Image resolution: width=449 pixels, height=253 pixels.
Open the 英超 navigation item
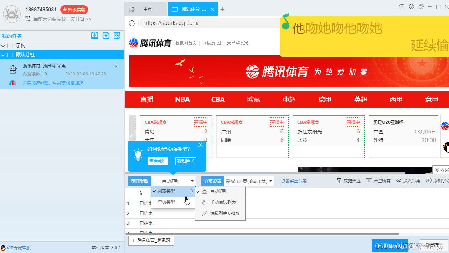click(361, 100)
